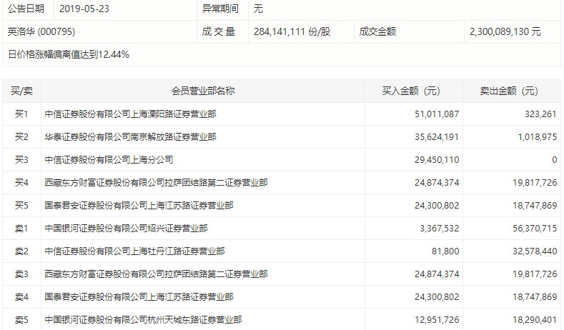Click the date 2019-05-23
The height and width of the screenshot is (330, 564).
[x=84, y=9]
